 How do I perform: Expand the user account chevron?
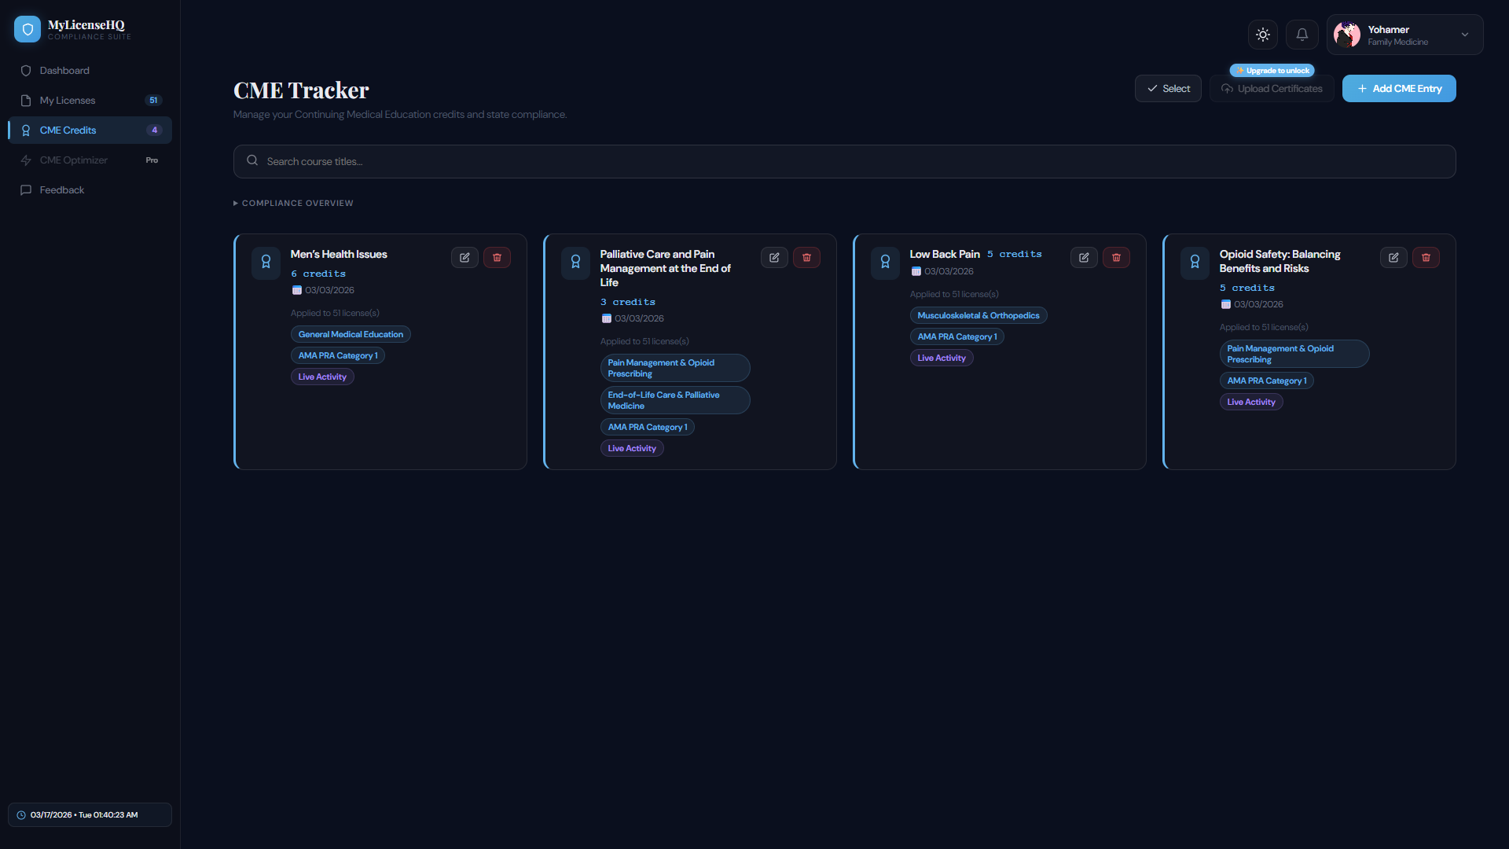[1465, 35]
